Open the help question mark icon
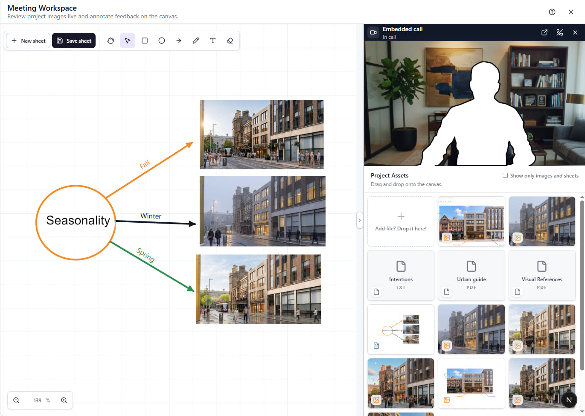This screenshot has height=416, width=585. point(552,12)
